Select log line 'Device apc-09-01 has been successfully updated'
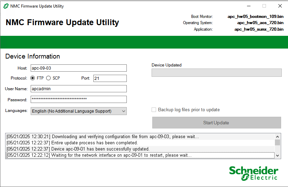Image resolution: width=288 pixels, height=187 pixels. point(140,149)
